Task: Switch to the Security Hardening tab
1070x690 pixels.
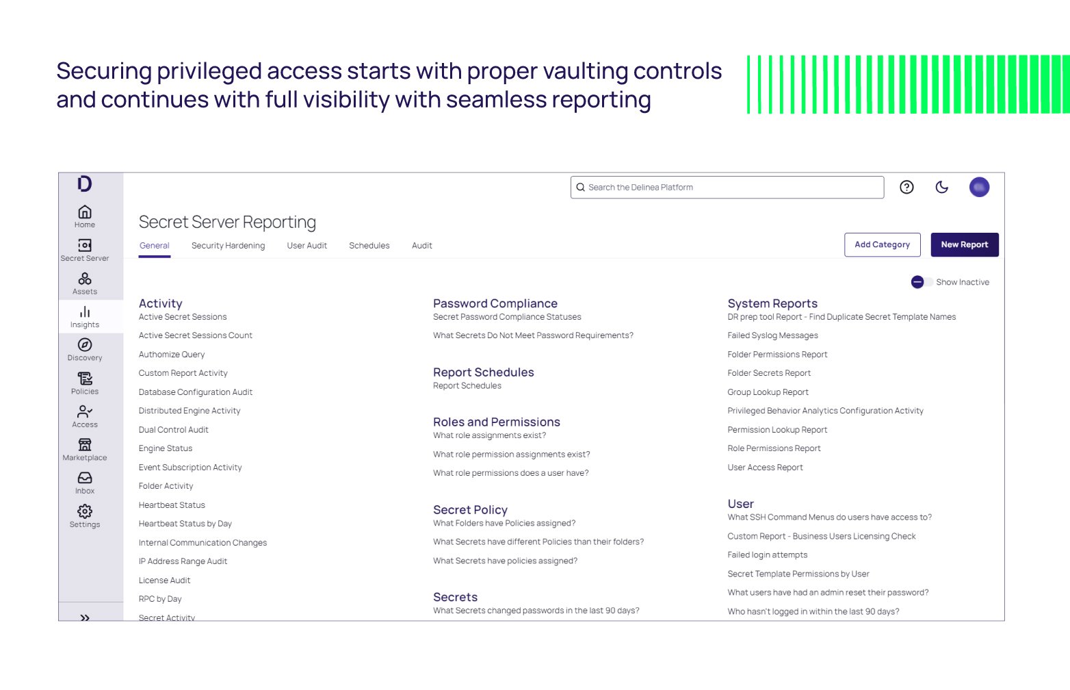Action: pos(229,245)
